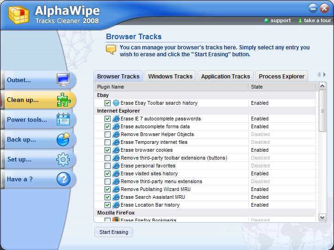Sort by Plugin Name column header

pos(171,87)
